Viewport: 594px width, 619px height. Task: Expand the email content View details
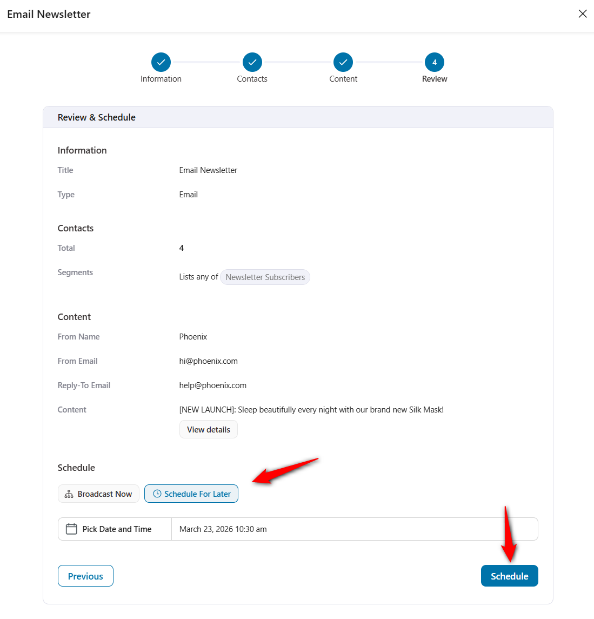[x=208, y=429]
